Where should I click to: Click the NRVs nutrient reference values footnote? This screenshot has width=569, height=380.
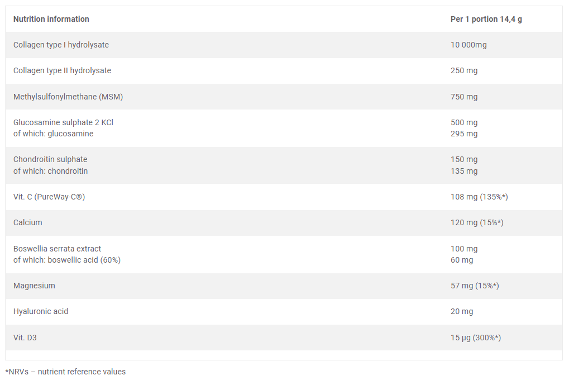point(65,372)
